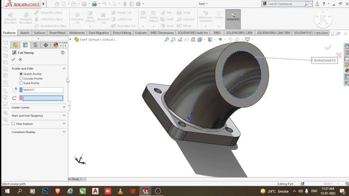Open the volume control in system tray
The height and width of the screenshot is (196, 349).
pyautogui.click(x=300, y=191)
